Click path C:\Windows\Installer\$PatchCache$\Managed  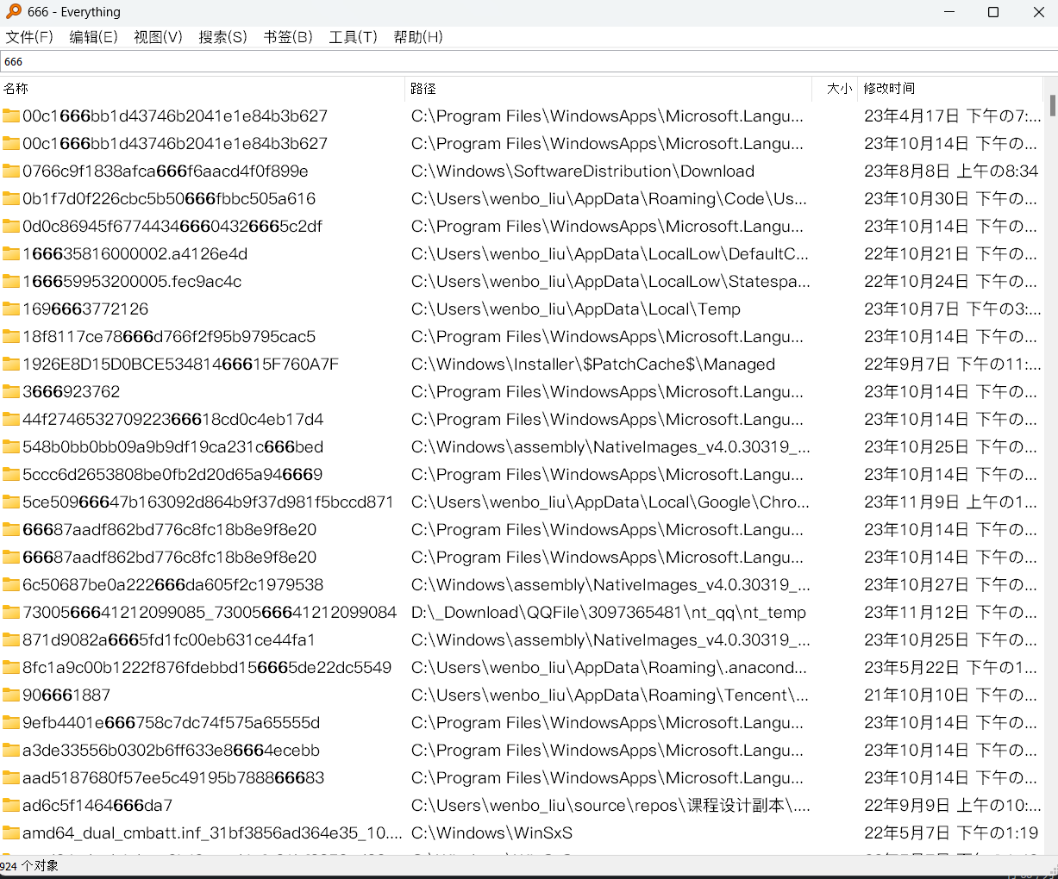pos(593,365)
